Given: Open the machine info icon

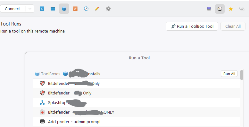Looking at the screenshot, I should point(42,9).
